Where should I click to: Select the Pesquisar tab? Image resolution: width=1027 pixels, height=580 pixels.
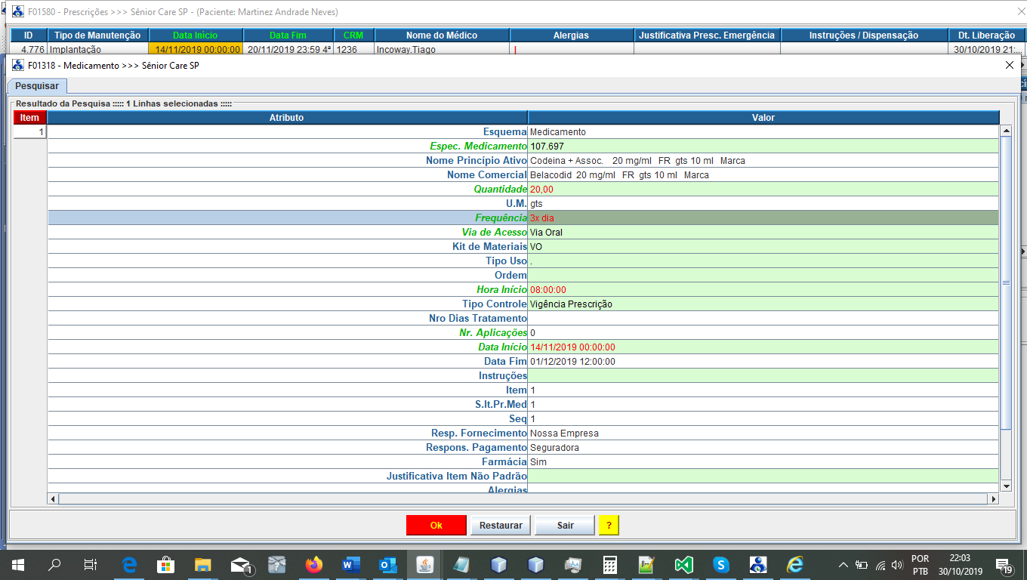[x=37, y=86]
